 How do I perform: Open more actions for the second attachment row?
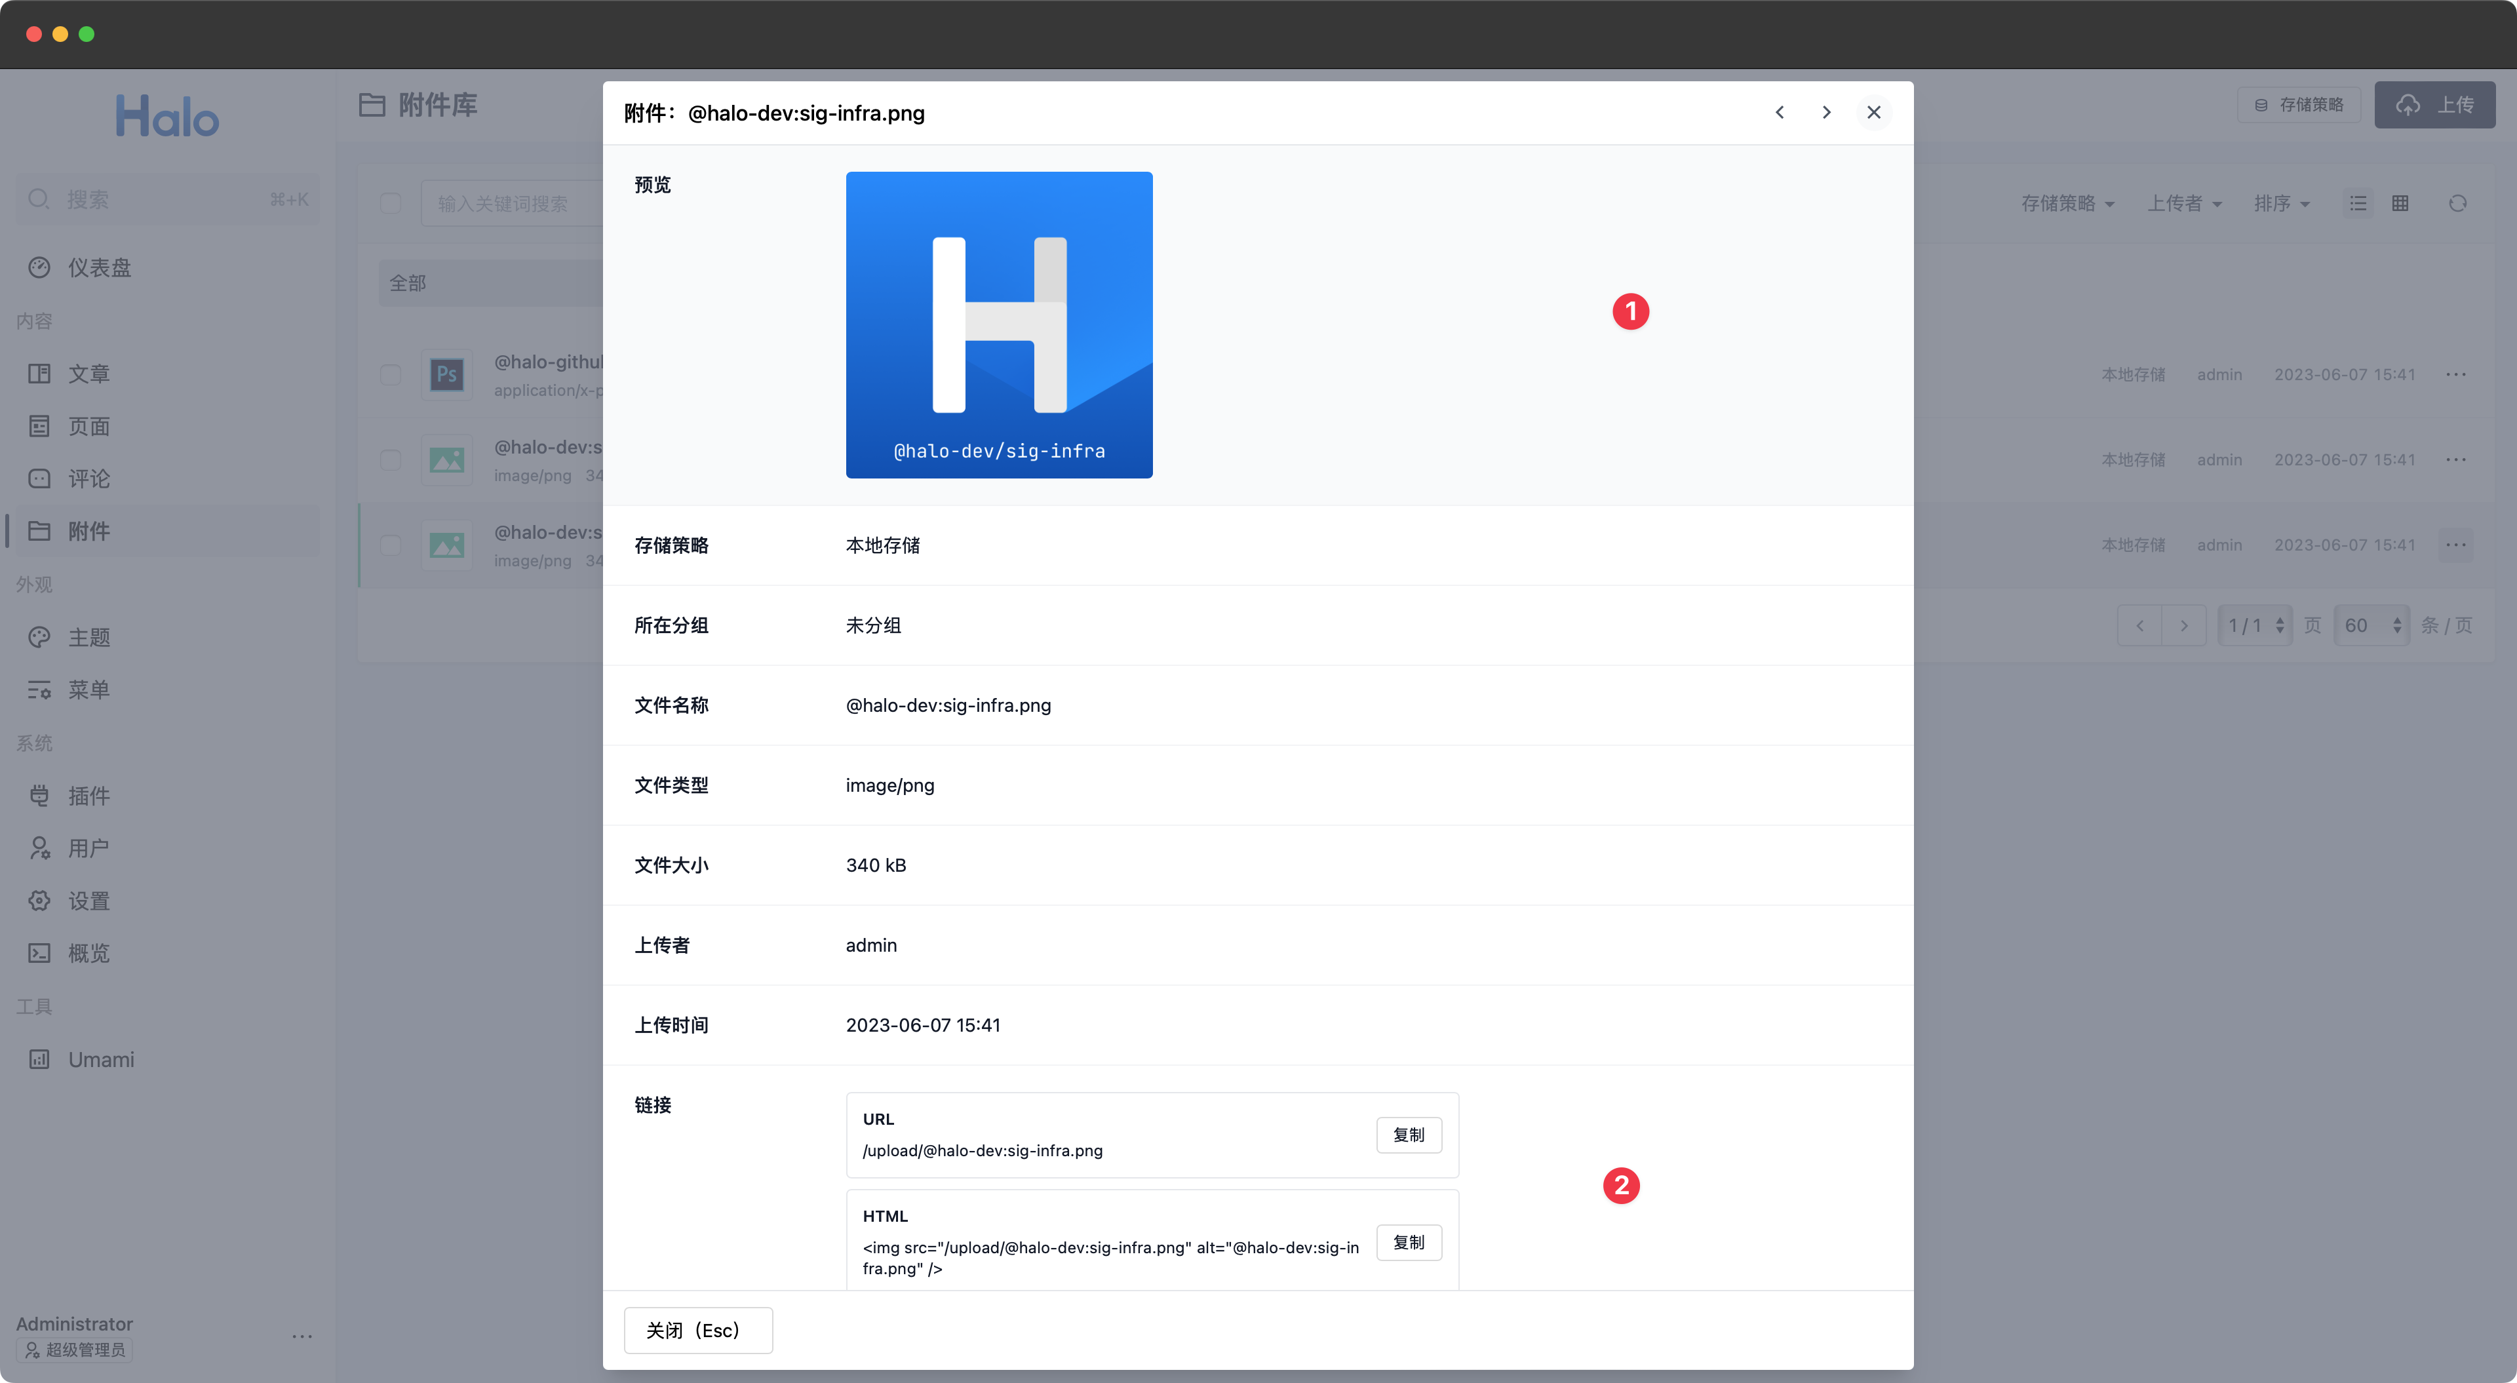tap(2455, 459)
